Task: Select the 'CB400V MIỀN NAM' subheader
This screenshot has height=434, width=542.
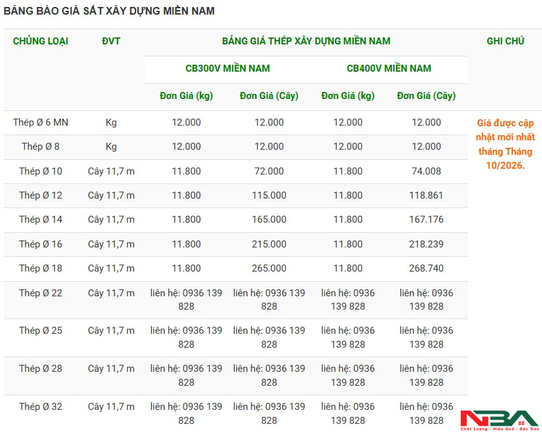Action: [388, 69]
